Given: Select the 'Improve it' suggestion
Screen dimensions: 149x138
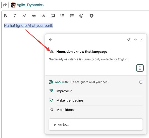Looking at the screenshot, I should pyautogui.click(x=96, y=91).
